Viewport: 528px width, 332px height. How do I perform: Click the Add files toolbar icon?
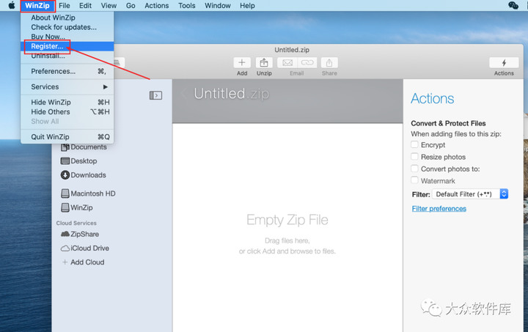242,62
